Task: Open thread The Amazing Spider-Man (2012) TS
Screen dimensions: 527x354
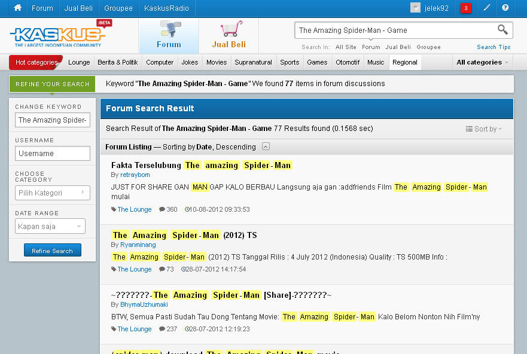Action: (184, 235)
